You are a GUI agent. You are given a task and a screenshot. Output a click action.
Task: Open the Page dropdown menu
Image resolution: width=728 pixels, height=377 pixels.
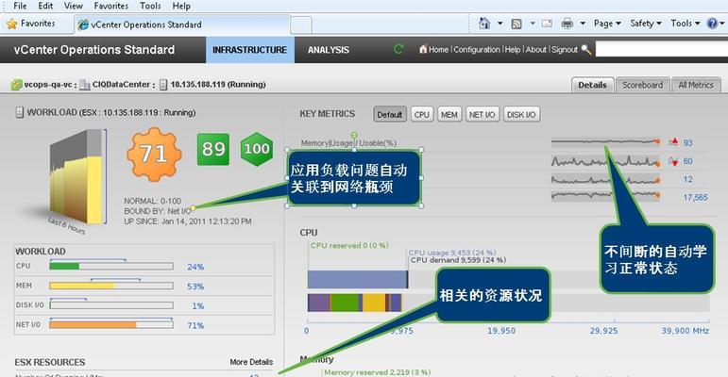point(607,24)
